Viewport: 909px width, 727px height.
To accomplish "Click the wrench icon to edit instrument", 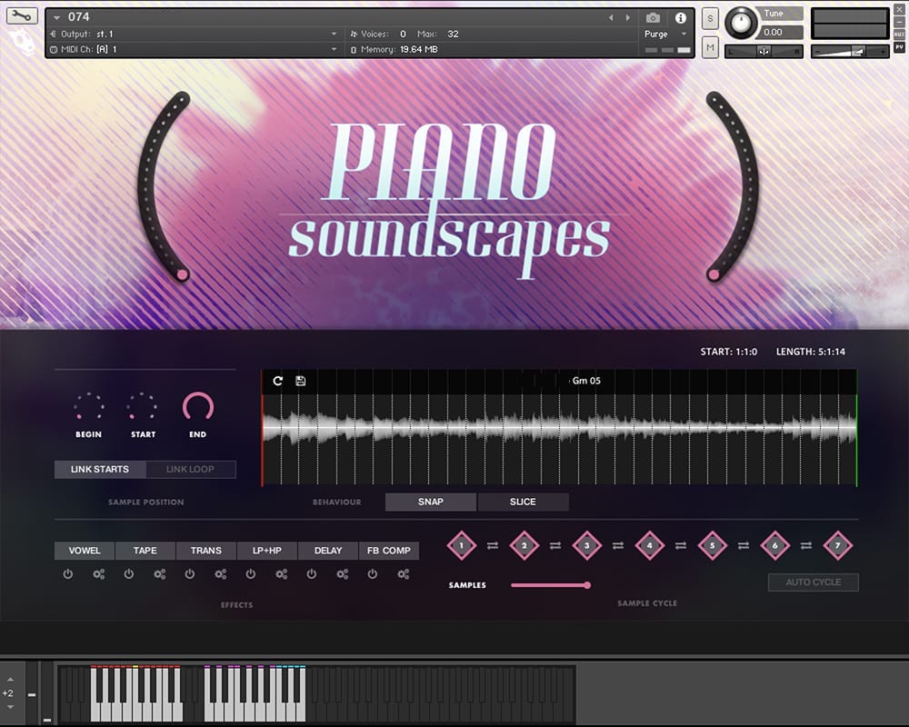I will tap(22, 15).
